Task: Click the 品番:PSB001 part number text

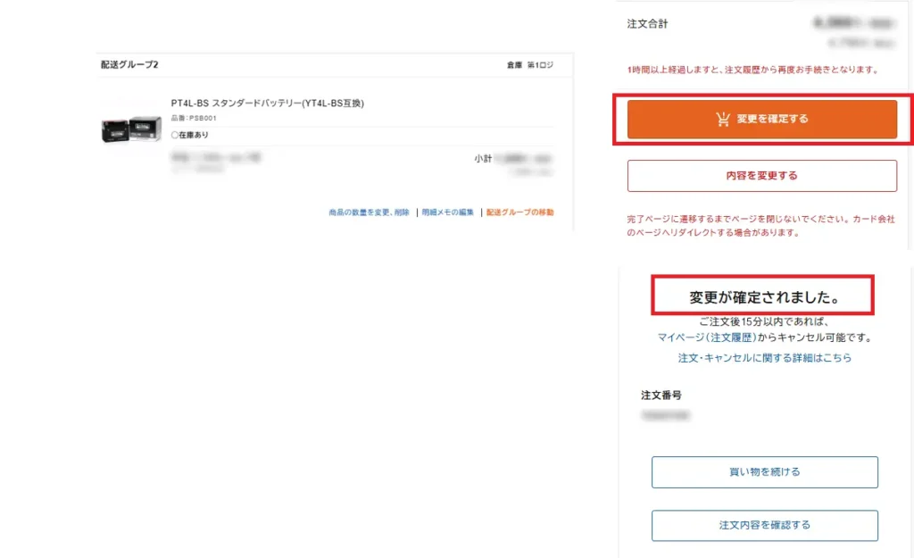Action: pyautogui.click(x=194, y=118)
